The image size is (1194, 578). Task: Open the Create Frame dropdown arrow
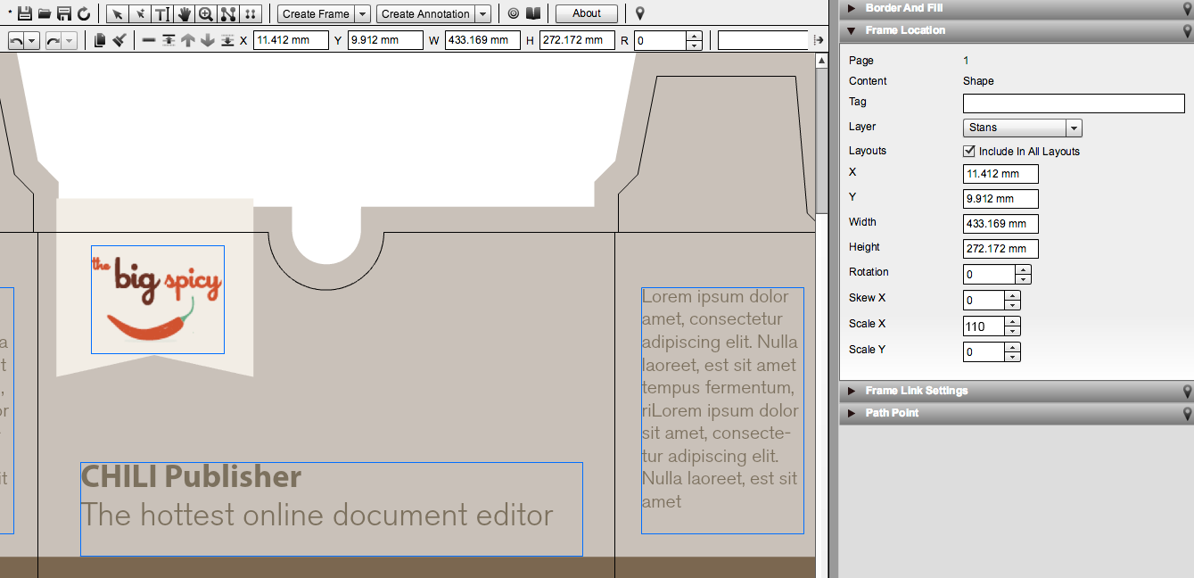click(362, 13)
